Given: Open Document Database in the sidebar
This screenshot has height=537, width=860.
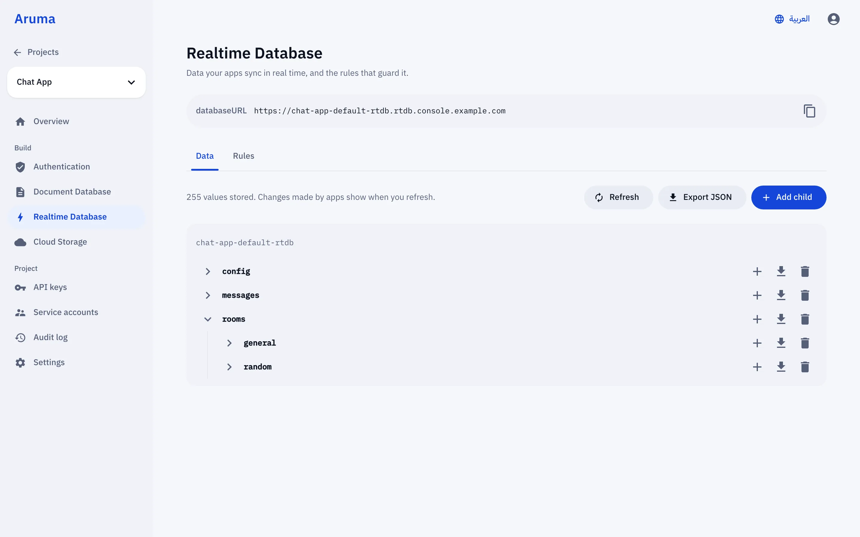Looking at the screenshot, I should point(76,192).
